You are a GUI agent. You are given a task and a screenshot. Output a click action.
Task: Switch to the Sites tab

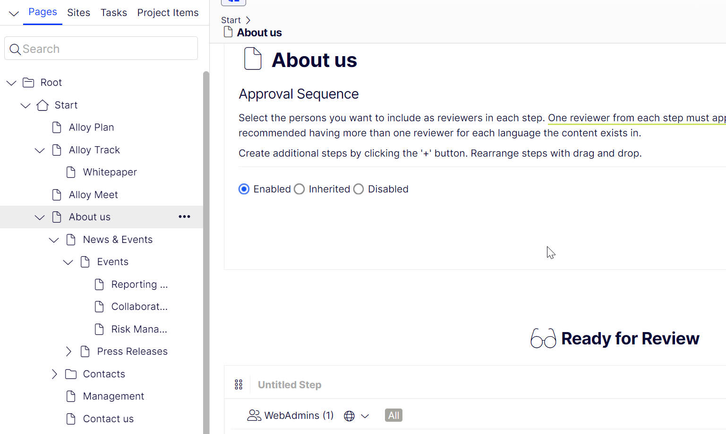(78, 13)
